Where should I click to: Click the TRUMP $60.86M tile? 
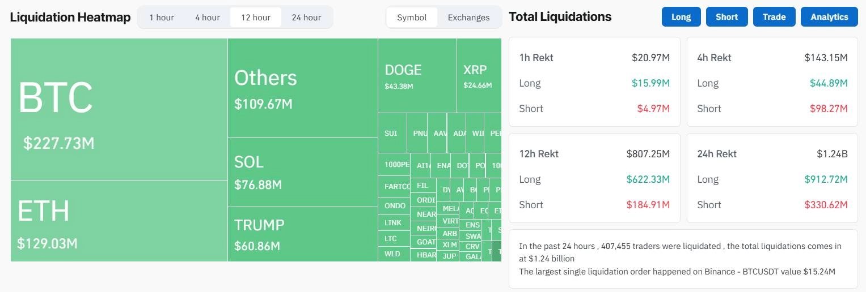(x=303, y=234)
